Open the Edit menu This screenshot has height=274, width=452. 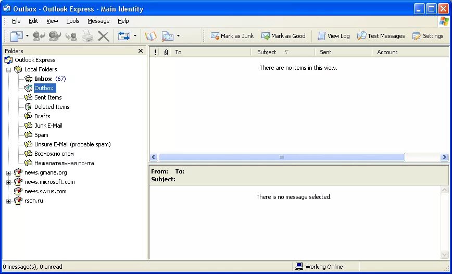point(33,21)
